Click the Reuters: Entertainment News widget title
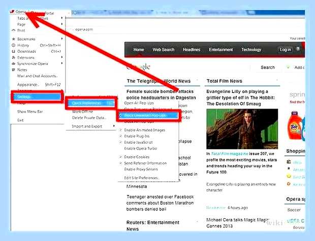 [153, 226]
